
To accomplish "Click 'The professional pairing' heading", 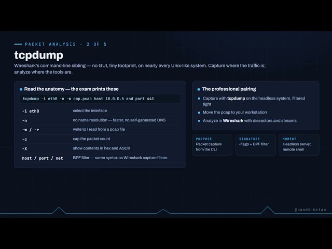I will 229,89.
